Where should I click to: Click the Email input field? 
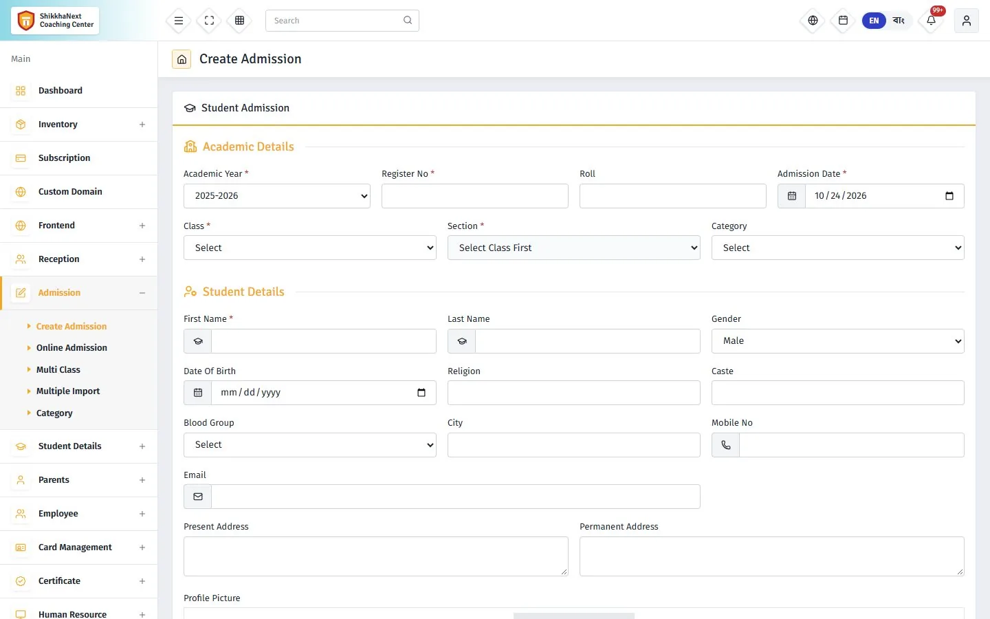pos(456,497)
